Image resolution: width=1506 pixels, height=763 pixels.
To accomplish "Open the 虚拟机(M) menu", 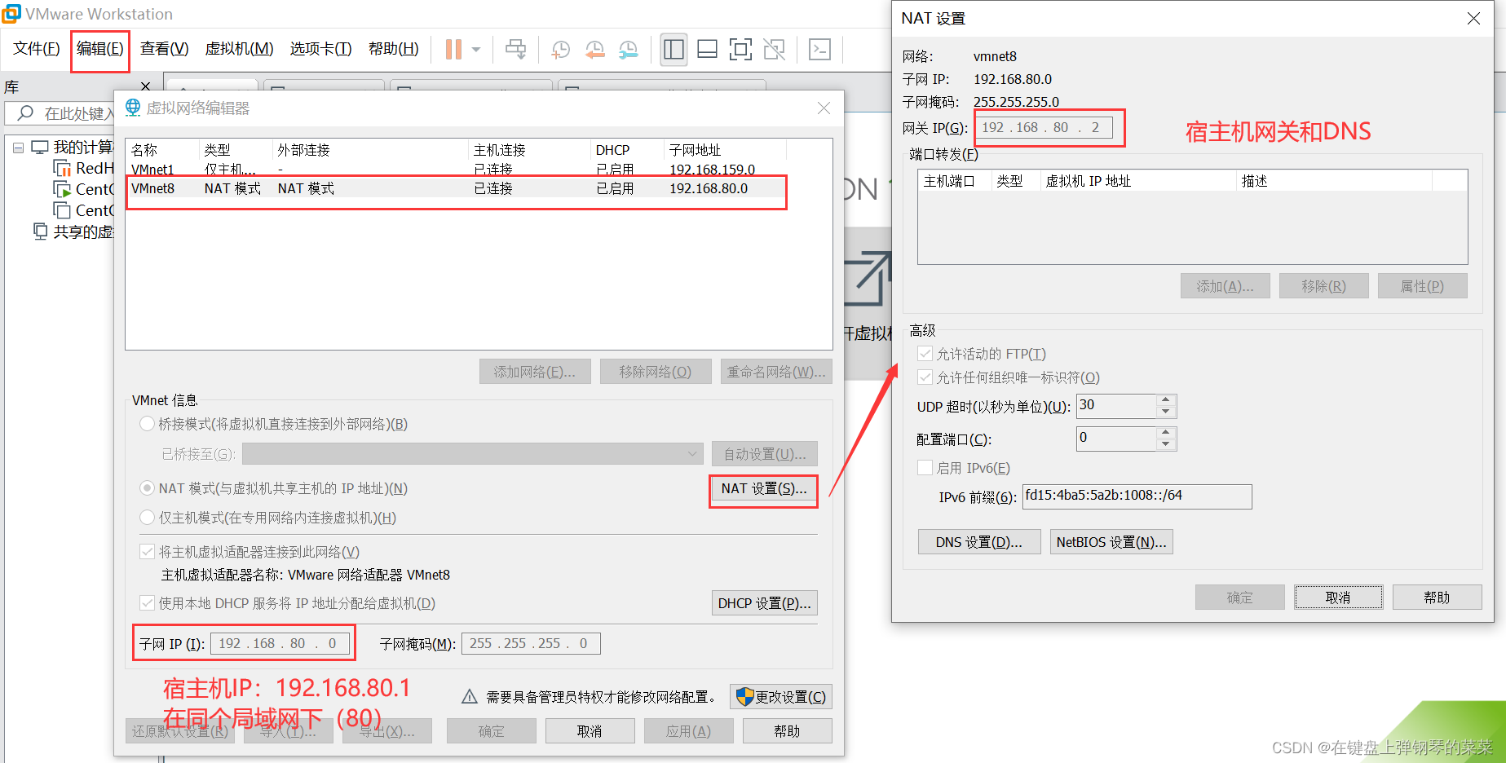I will (x=239, y=49).
